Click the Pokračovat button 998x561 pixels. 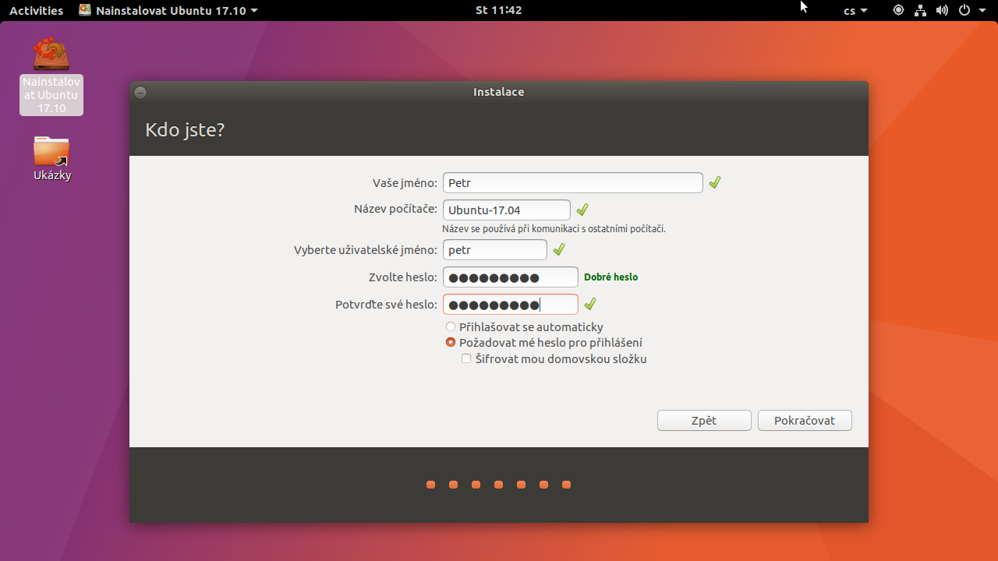[805, 420]
